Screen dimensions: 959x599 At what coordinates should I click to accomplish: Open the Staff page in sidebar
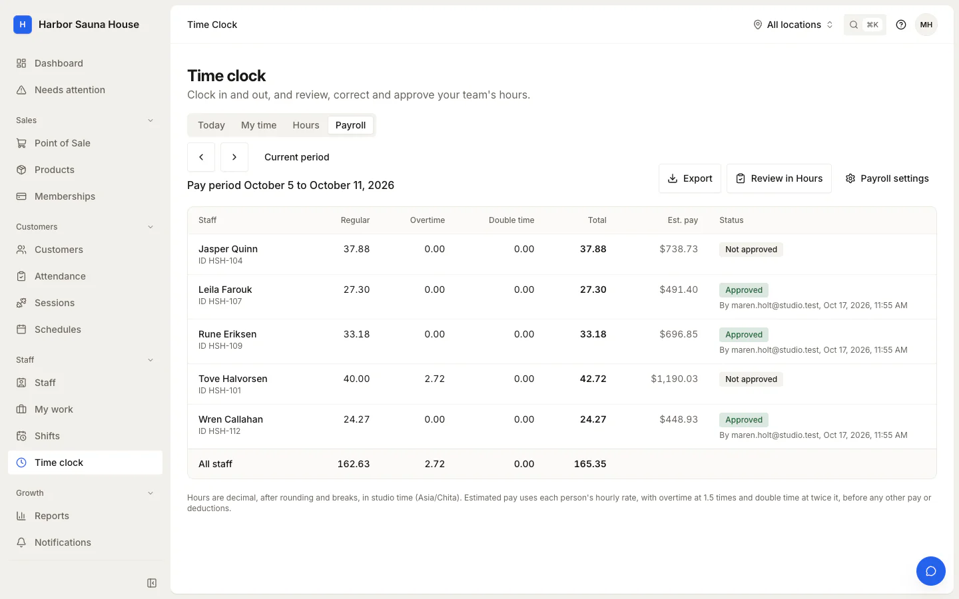tap(85, 383)
